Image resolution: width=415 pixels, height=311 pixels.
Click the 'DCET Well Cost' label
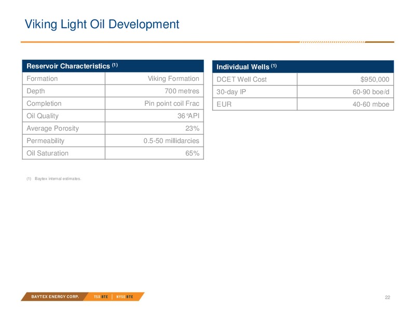click(242, 79)
